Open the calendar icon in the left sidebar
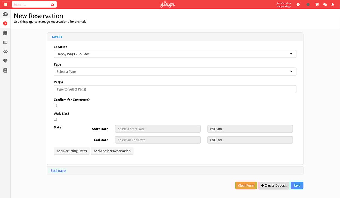This screenshot has width=340, height=198. tap(5, 33)
